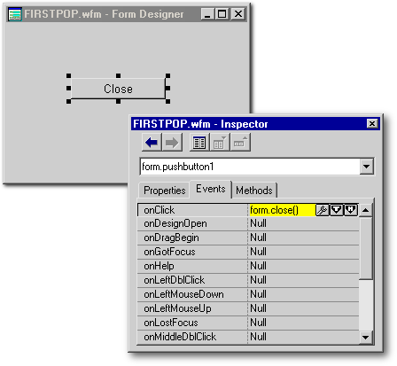Switch to the Properties tab

point(165,191)
